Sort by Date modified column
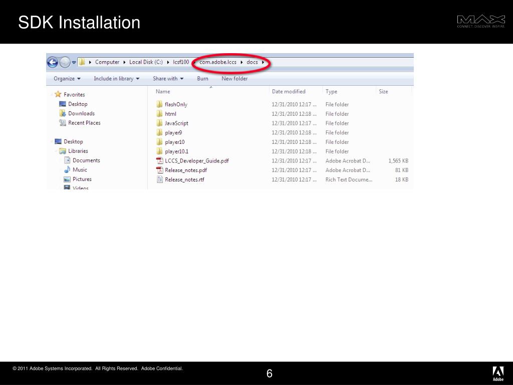Viewport: 513px width, 385px height. click(289, 92)
